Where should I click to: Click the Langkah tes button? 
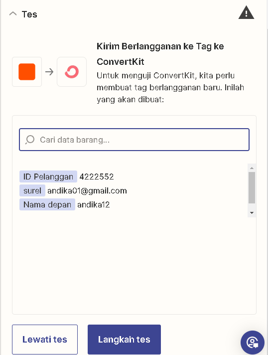[124, 340]
